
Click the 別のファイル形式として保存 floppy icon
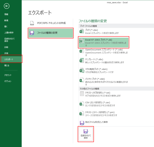click(x=82, y=123)
